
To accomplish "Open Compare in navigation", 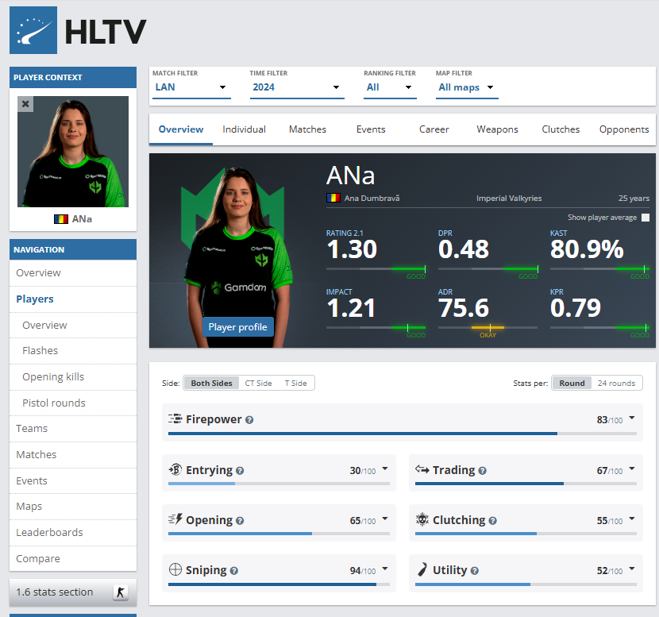I will pos(73,558).
